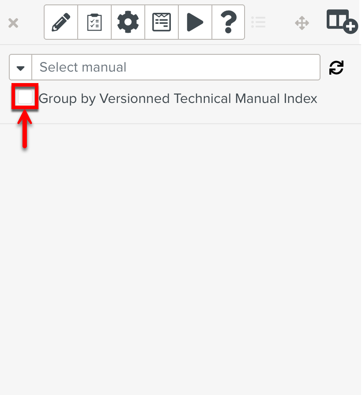
Task: Open the help question mark
Action: click(228, 22)
